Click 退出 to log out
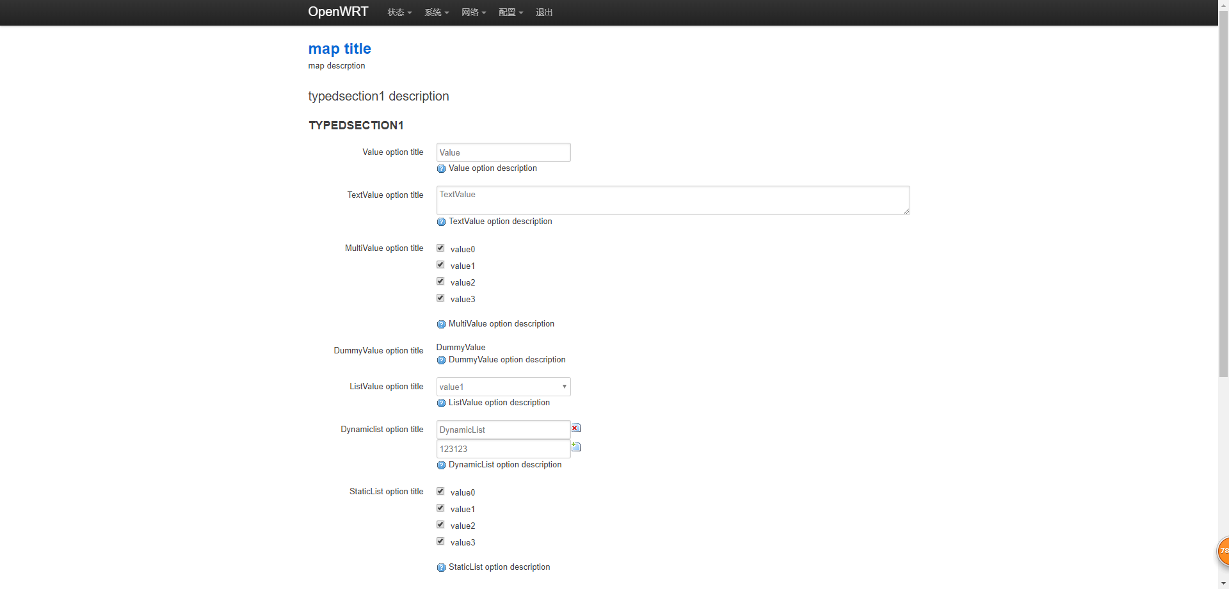This screenshot has width=1229, height=589. (x=544, y=12)
